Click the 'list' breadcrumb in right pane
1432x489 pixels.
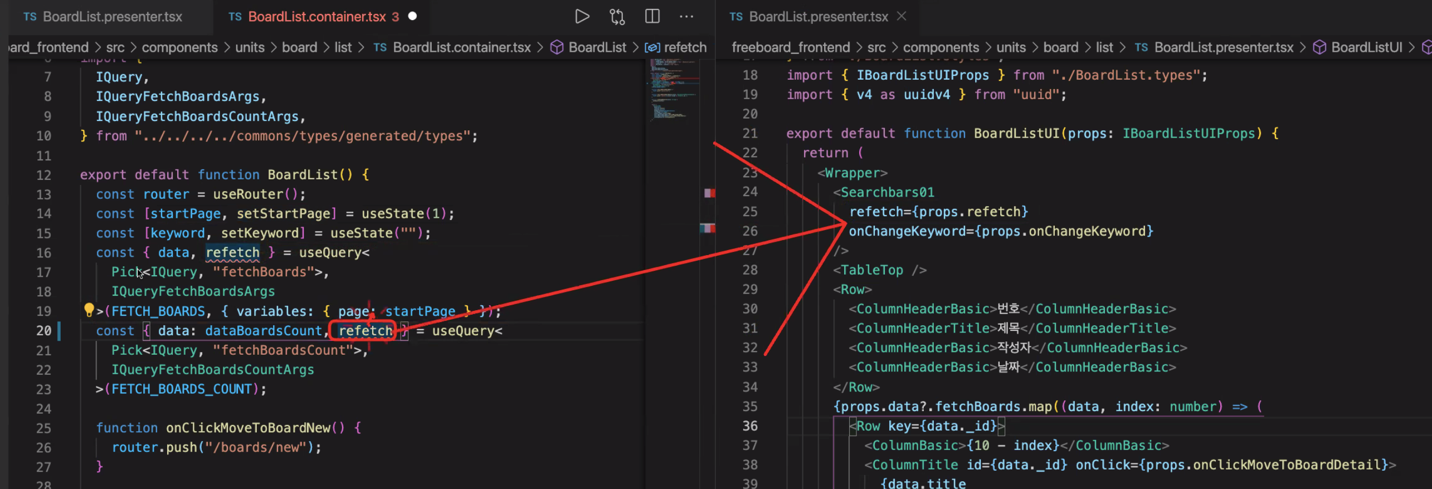click(1104, 47)
